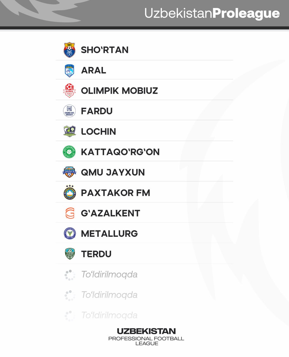Select the SHO'RTAN team name
The image size is (289, 357).
(x=105, y=50)
